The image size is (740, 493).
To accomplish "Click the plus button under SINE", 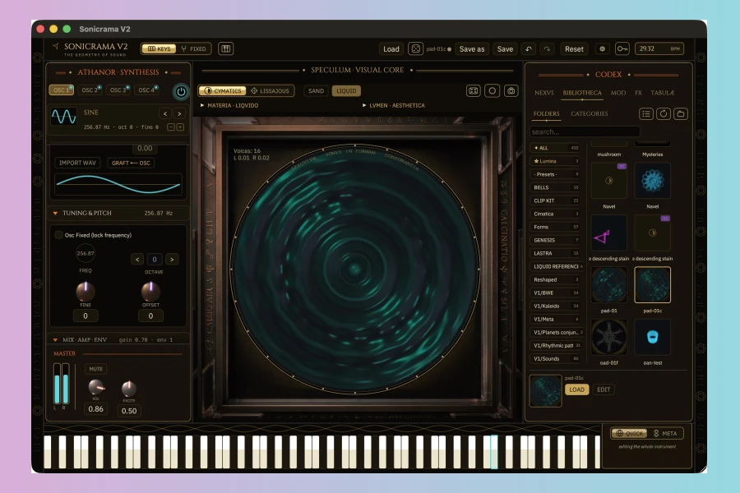I will pos(180,127).
